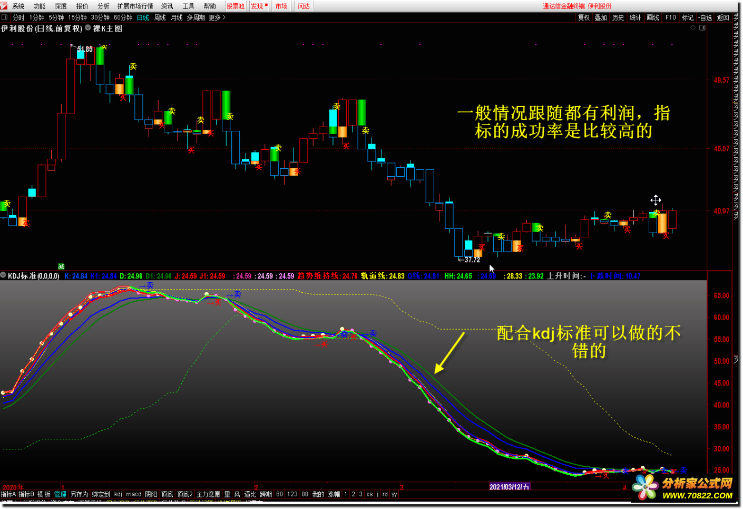Select the 周线 period
Viewport: 743px width, 509px height.
pos(160,17)
